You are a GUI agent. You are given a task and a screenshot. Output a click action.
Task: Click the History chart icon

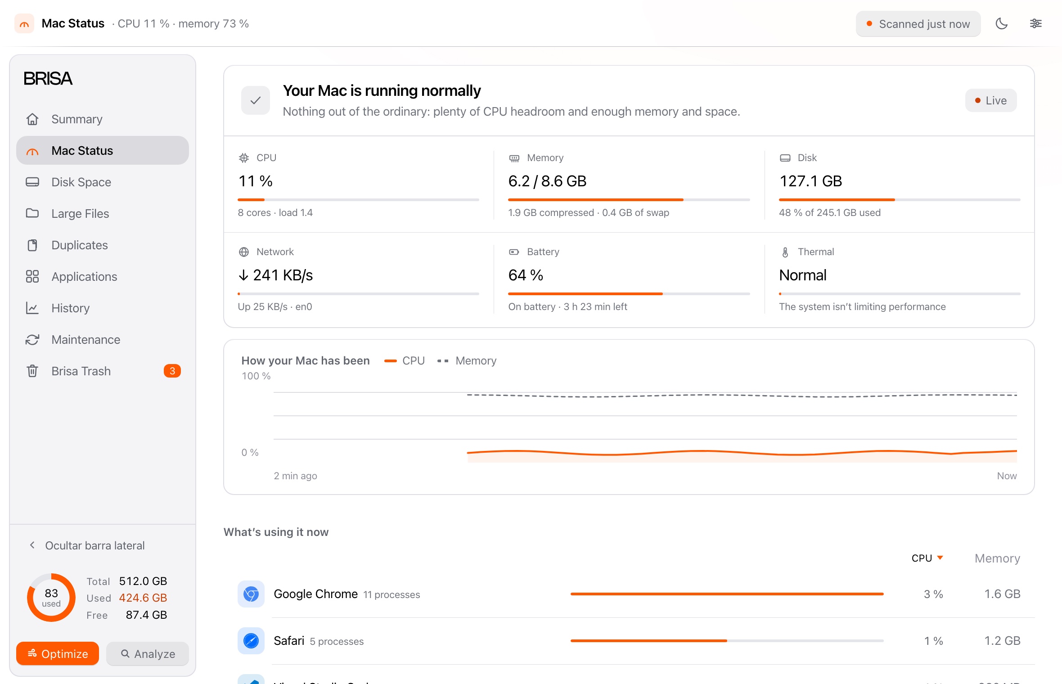pyautogui.click(x=32, y=308)
